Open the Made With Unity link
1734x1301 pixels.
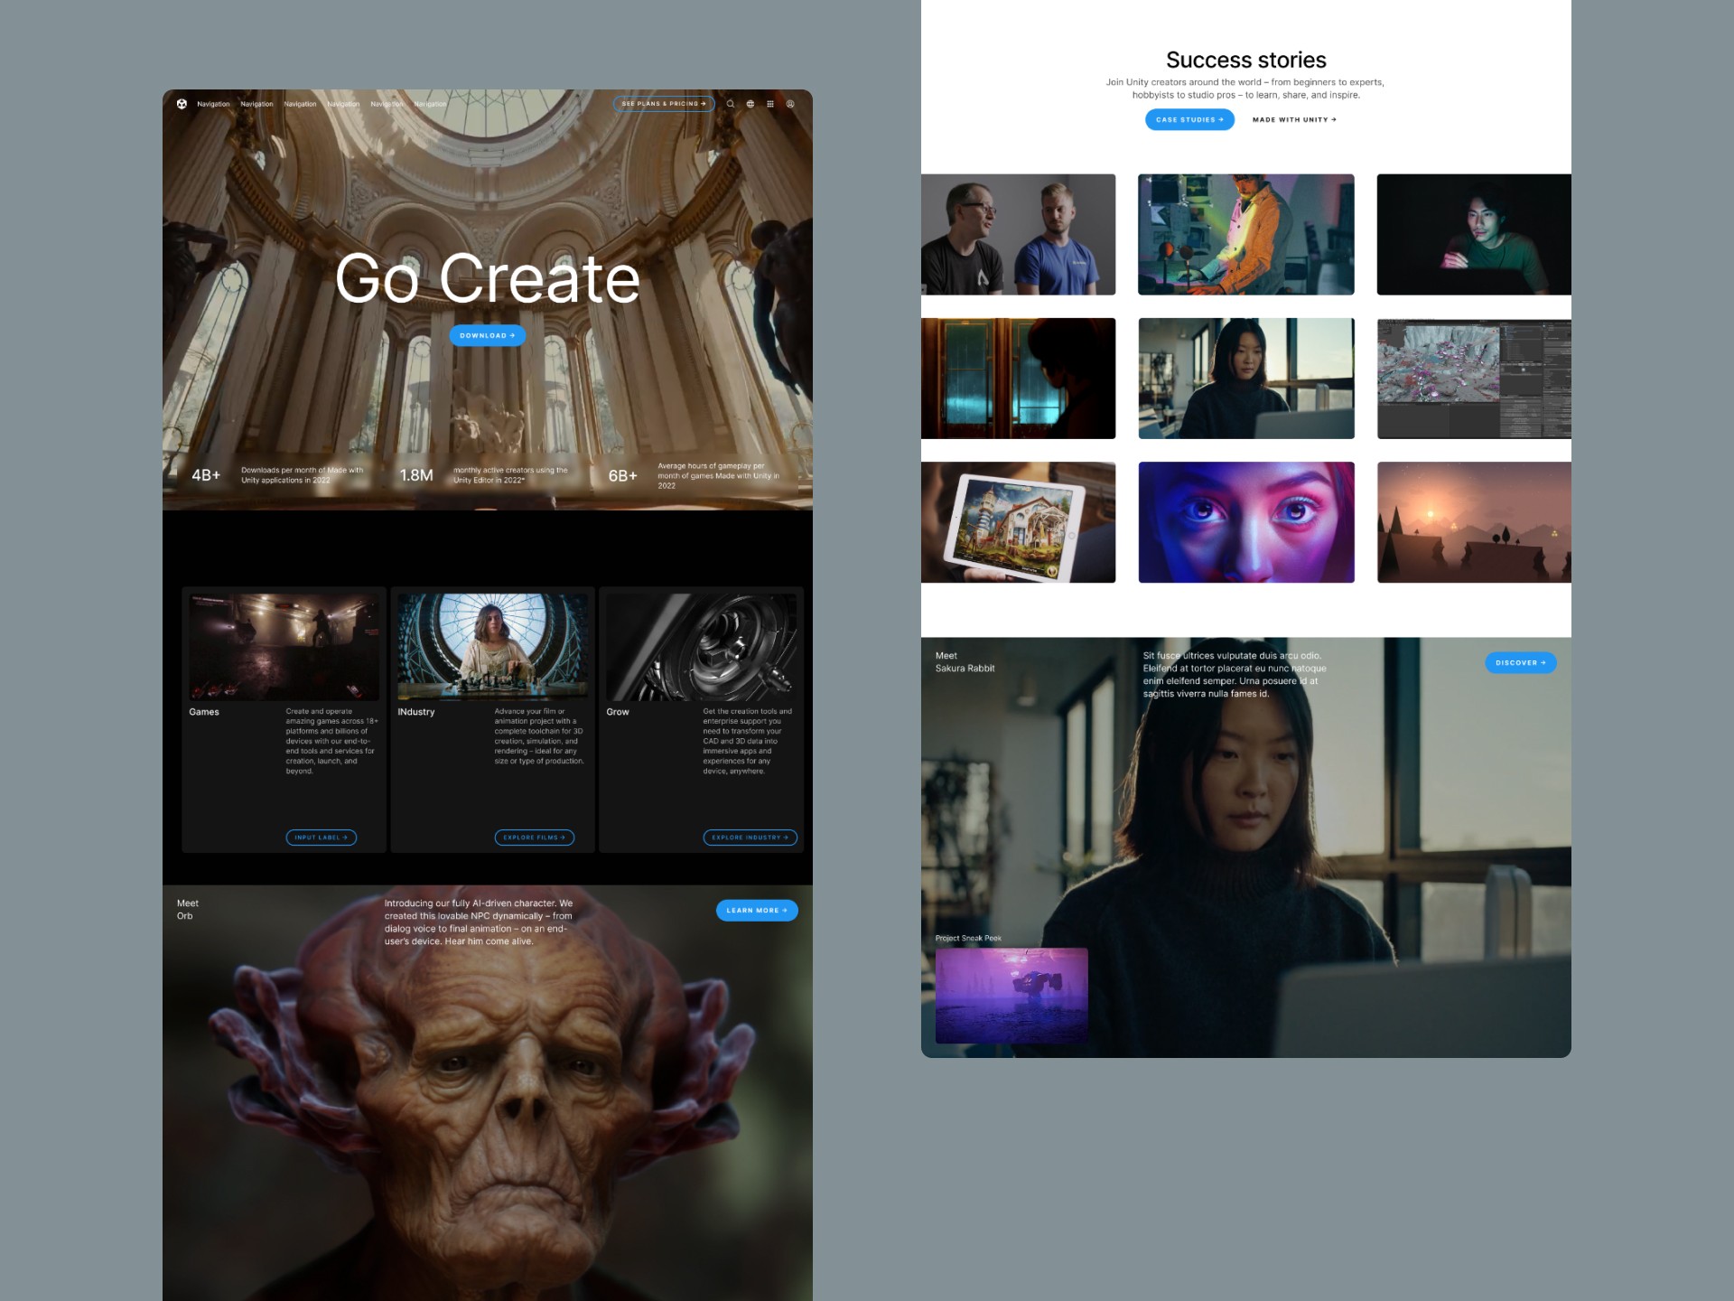1294,119
